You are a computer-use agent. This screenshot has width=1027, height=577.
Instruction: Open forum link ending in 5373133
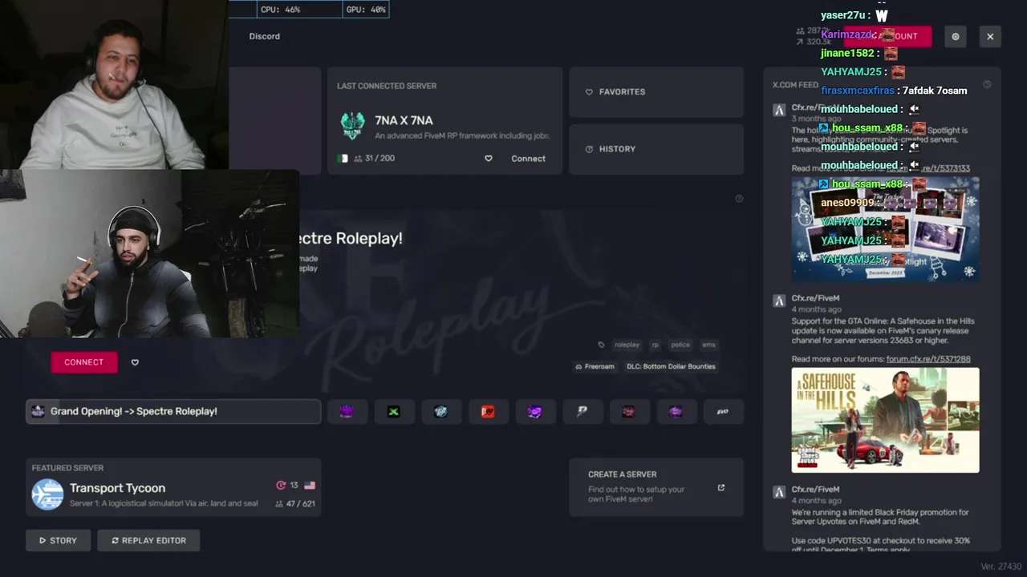coord(928,168)
